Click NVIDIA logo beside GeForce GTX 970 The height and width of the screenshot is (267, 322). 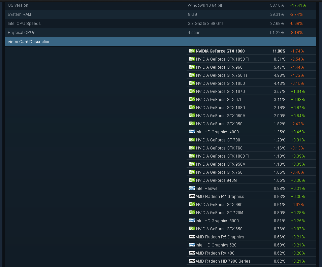[192, 99]
